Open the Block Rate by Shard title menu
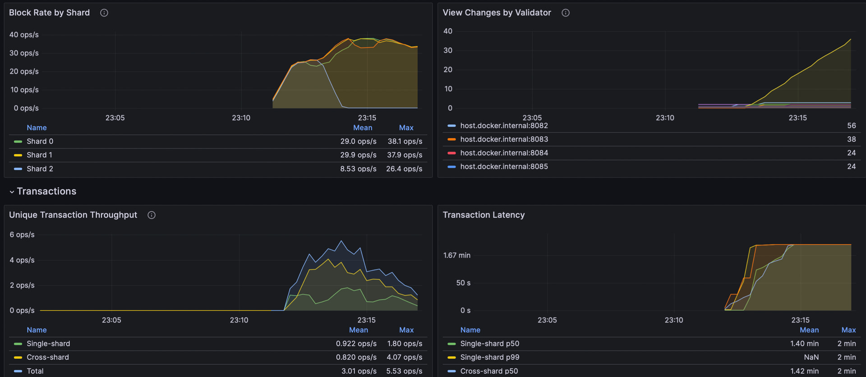The image size is (866, 377). (49, 13)
